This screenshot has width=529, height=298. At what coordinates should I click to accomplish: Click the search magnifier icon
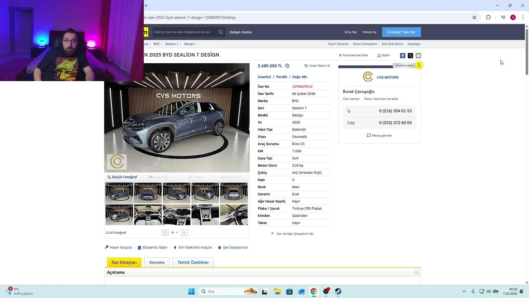click(221, 32)
